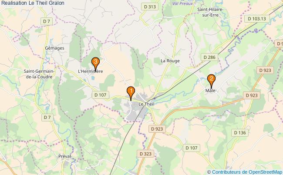The width and height of the screenshot is (283, 175).
Task: Click the D 313 road shield
Action: pos(150,7)
